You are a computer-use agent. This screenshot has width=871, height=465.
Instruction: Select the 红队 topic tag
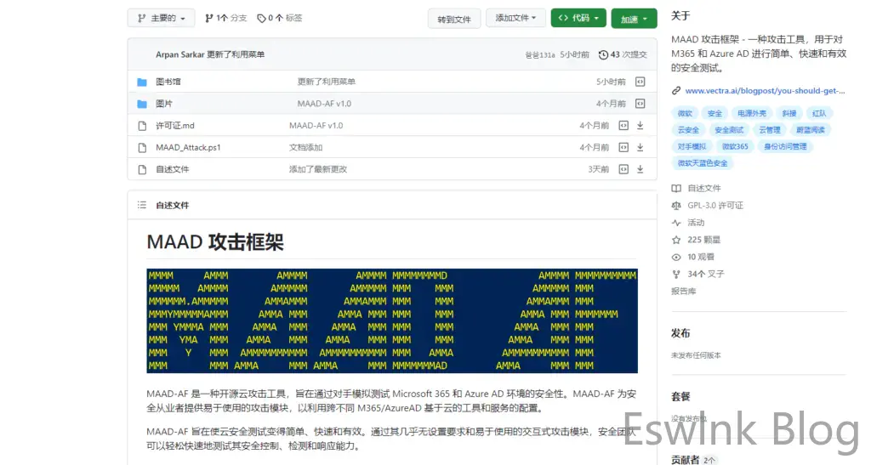(x=818, y=113)
